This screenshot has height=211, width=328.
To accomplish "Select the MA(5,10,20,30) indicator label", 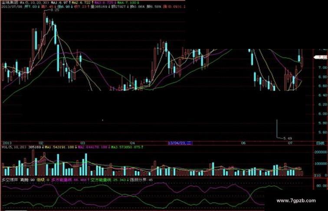I will (x=35, y=3).
